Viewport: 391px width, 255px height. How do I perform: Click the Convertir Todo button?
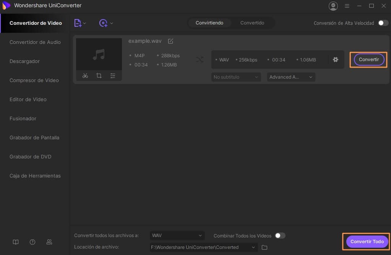(367, 242)
